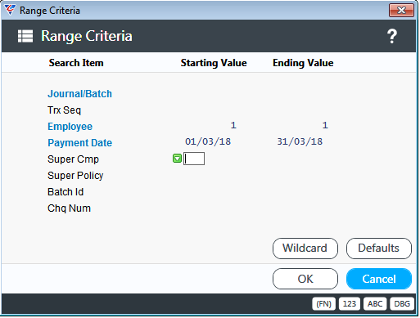Select the Journal/Batch search item
420x318 pixels.
click(x=79, y=94)
